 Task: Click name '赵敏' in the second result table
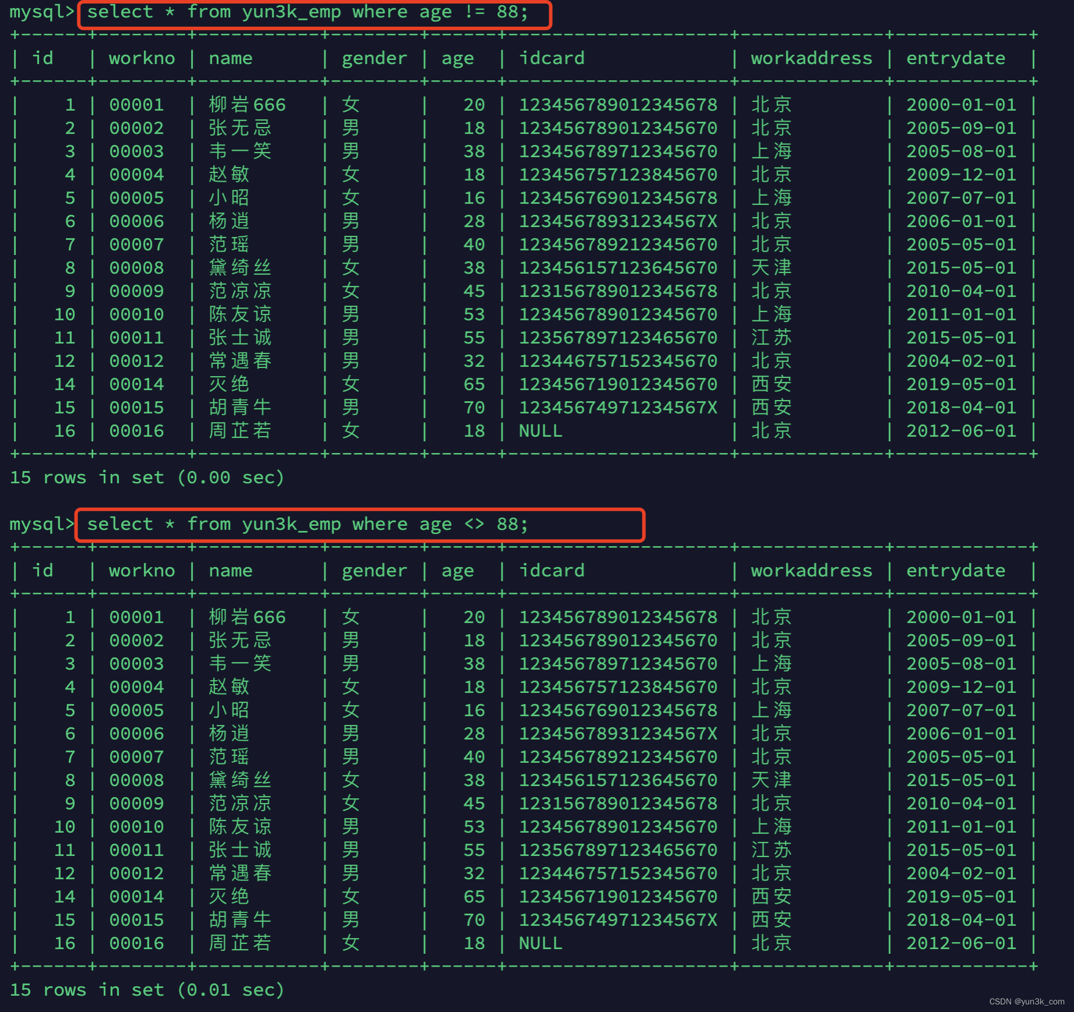[x=229, y=687]
